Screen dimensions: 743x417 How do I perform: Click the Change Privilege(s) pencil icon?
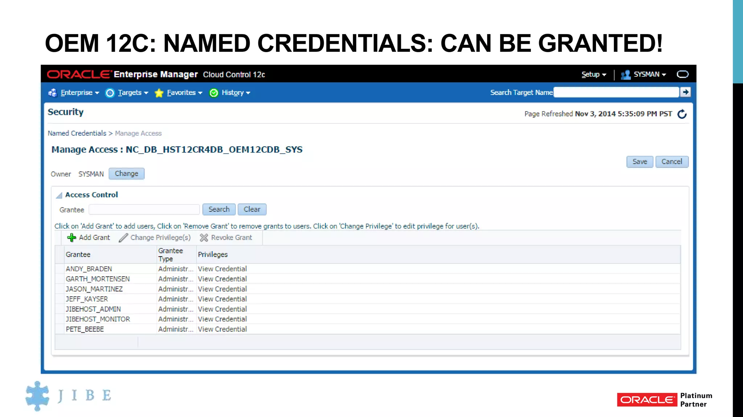[123, 237]
